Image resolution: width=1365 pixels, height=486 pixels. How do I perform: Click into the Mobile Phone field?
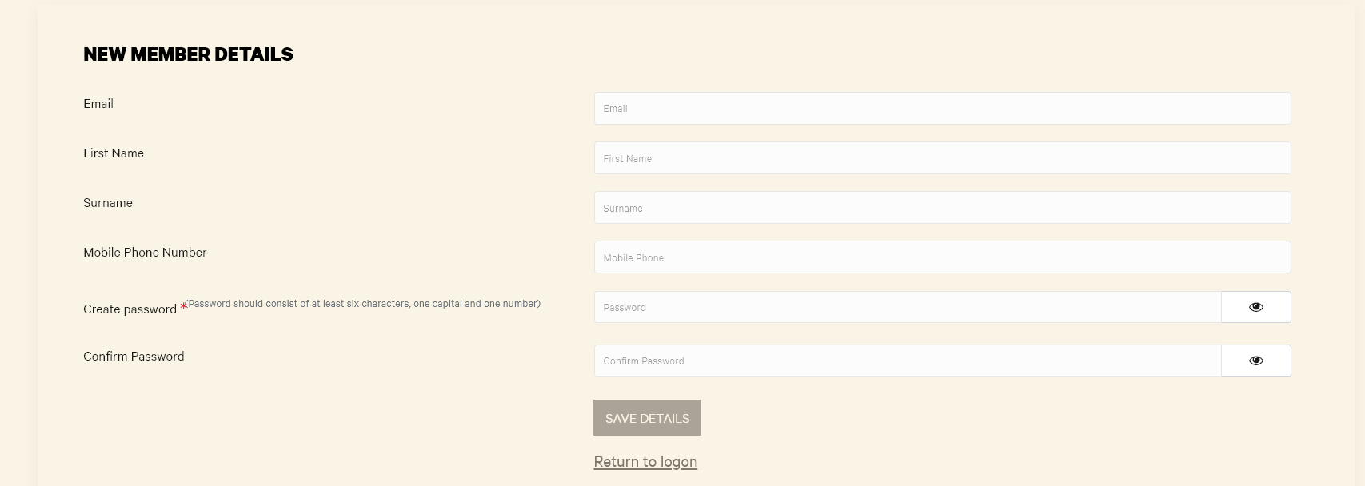pos(941,257)
